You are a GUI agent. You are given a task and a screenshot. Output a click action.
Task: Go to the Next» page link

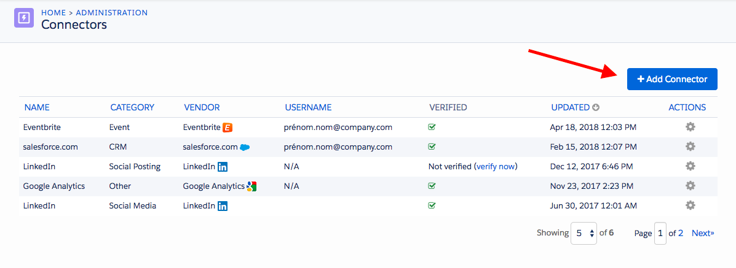pyautogui.click(x=703, y=233)
